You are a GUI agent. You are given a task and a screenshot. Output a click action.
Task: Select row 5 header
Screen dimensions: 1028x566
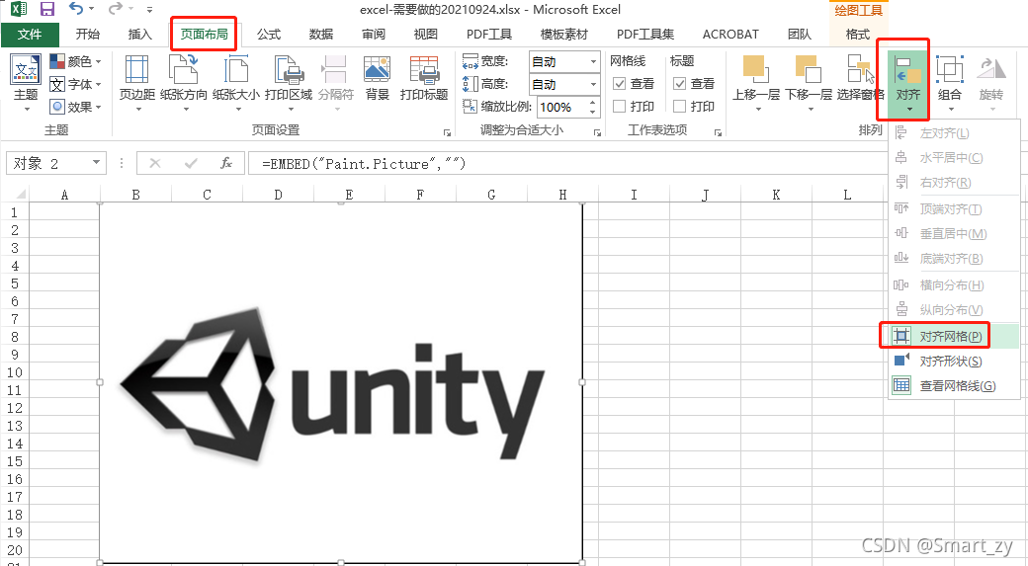[15, 283]
